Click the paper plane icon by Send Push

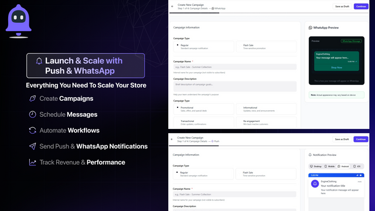(33, 146)
